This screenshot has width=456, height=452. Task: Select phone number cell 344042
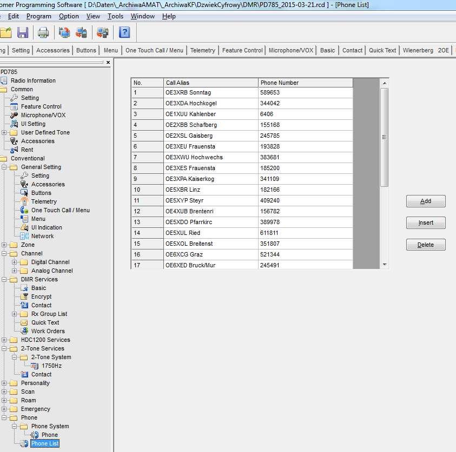tap(306, 103)
